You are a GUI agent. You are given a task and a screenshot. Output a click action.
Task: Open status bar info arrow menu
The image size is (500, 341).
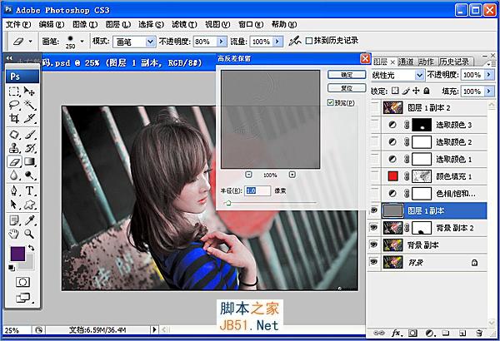(x=154, y=329)
